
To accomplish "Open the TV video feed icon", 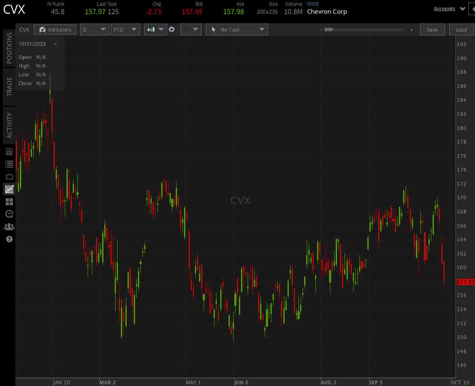I will click(9, 177).
